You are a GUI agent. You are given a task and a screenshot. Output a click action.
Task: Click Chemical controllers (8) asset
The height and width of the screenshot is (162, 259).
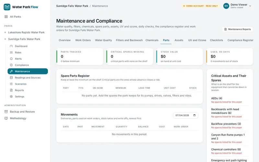[x=230, y=151]
